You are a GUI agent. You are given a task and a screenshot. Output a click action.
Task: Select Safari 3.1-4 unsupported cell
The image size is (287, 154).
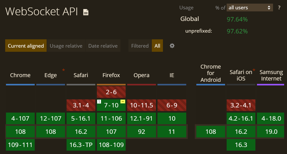coord(81,105)
